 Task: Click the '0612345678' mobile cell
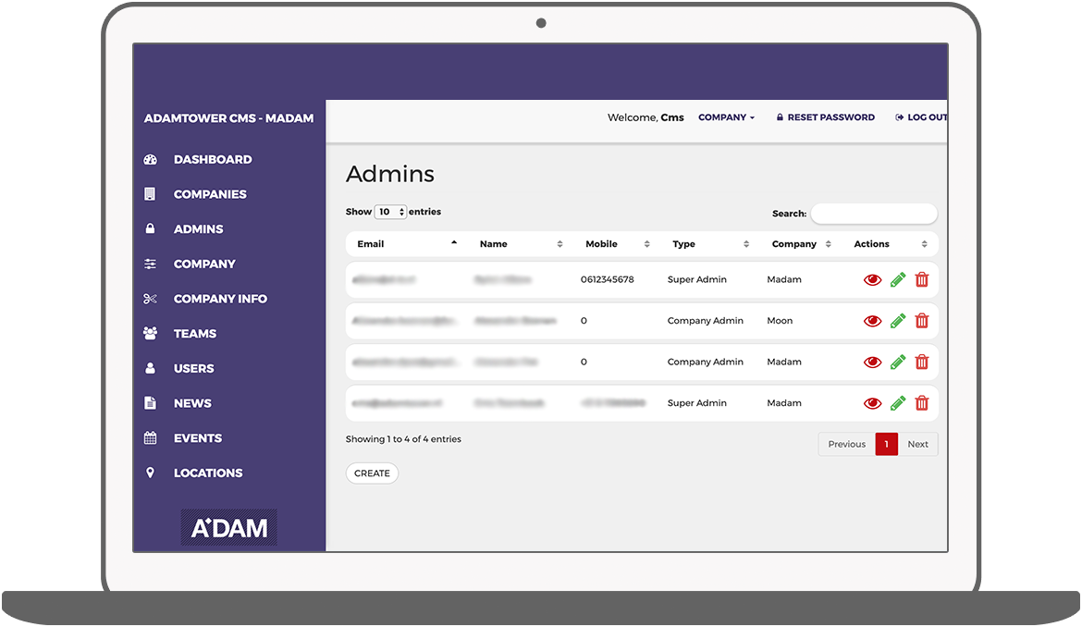608,279
